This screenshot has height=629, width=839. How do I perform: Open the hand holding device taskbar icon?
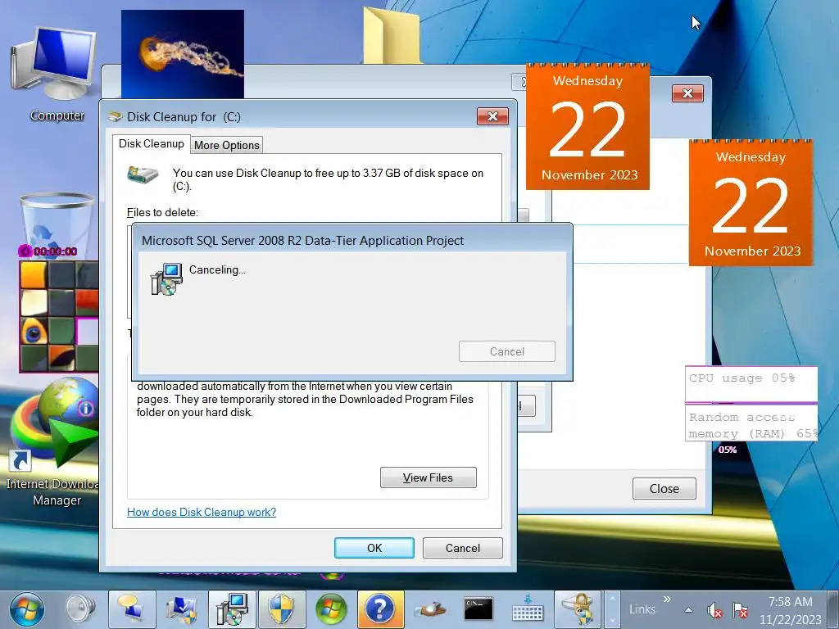coord(429,609)
